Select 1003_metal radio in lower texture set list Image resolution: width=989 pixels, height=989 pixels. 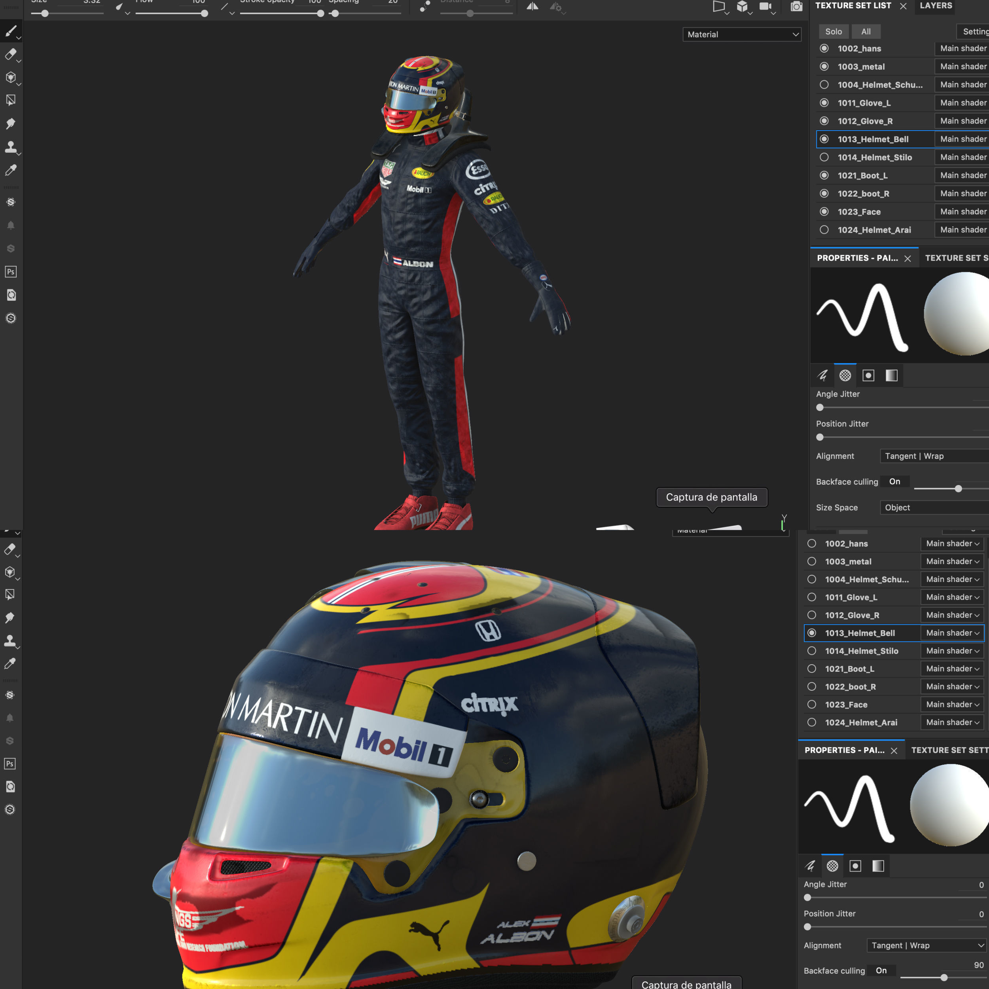[x=812, y=561]
